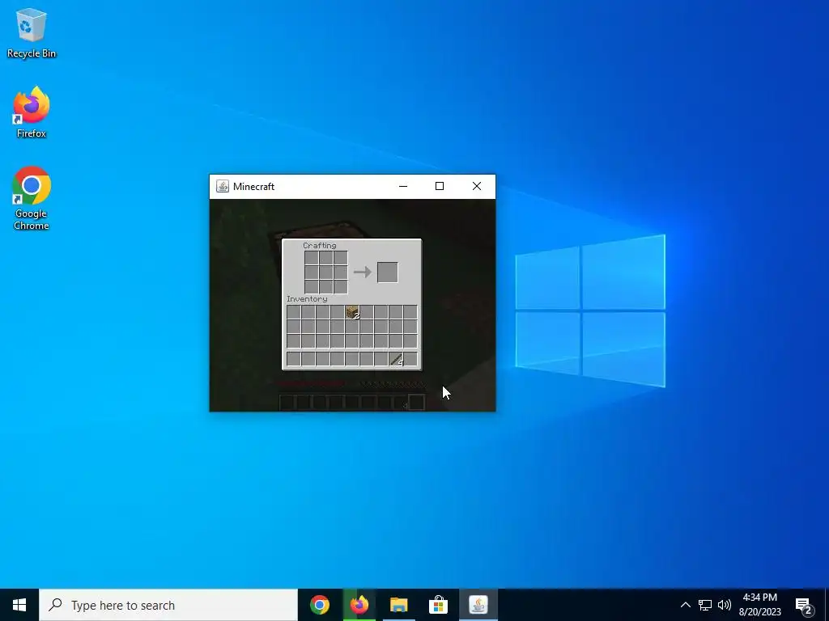Click the Java Minecraft taskbar button

pos(478,605)
